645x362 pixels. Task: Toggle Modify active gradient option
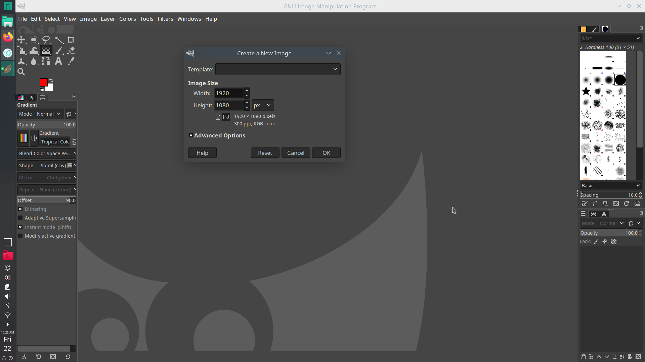20,236
